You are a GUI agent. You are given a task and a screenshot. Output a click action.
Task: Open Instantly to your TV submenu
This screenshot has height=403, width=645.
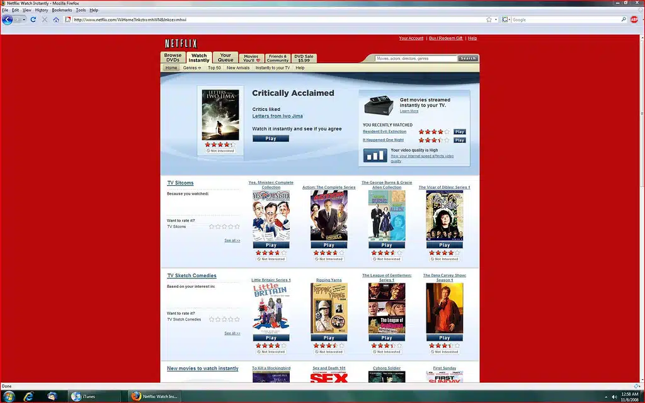tap(273, 68)
